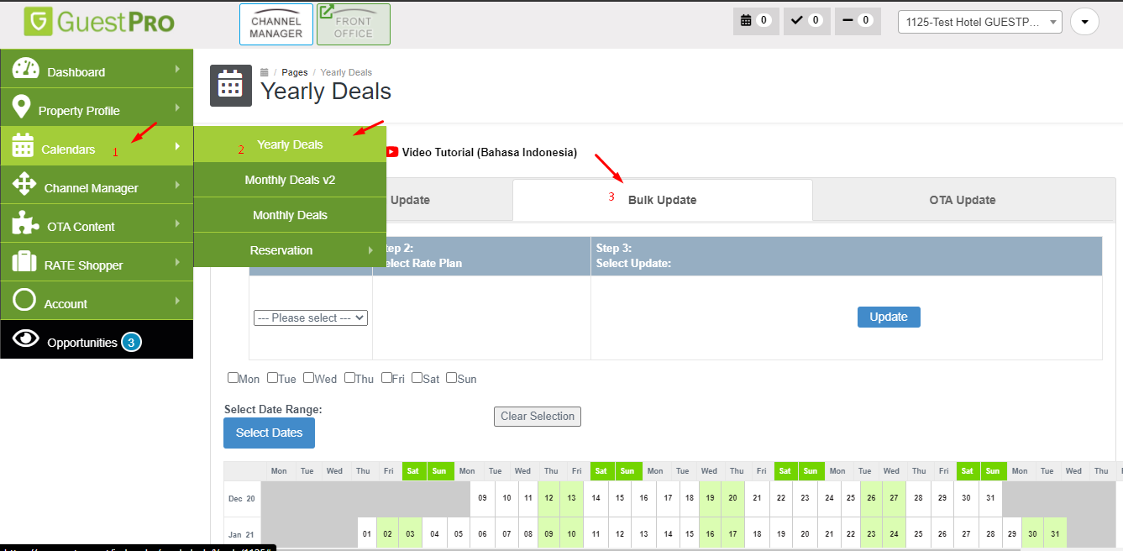Click the minus counter icon in header

click(x=848, y=20)
